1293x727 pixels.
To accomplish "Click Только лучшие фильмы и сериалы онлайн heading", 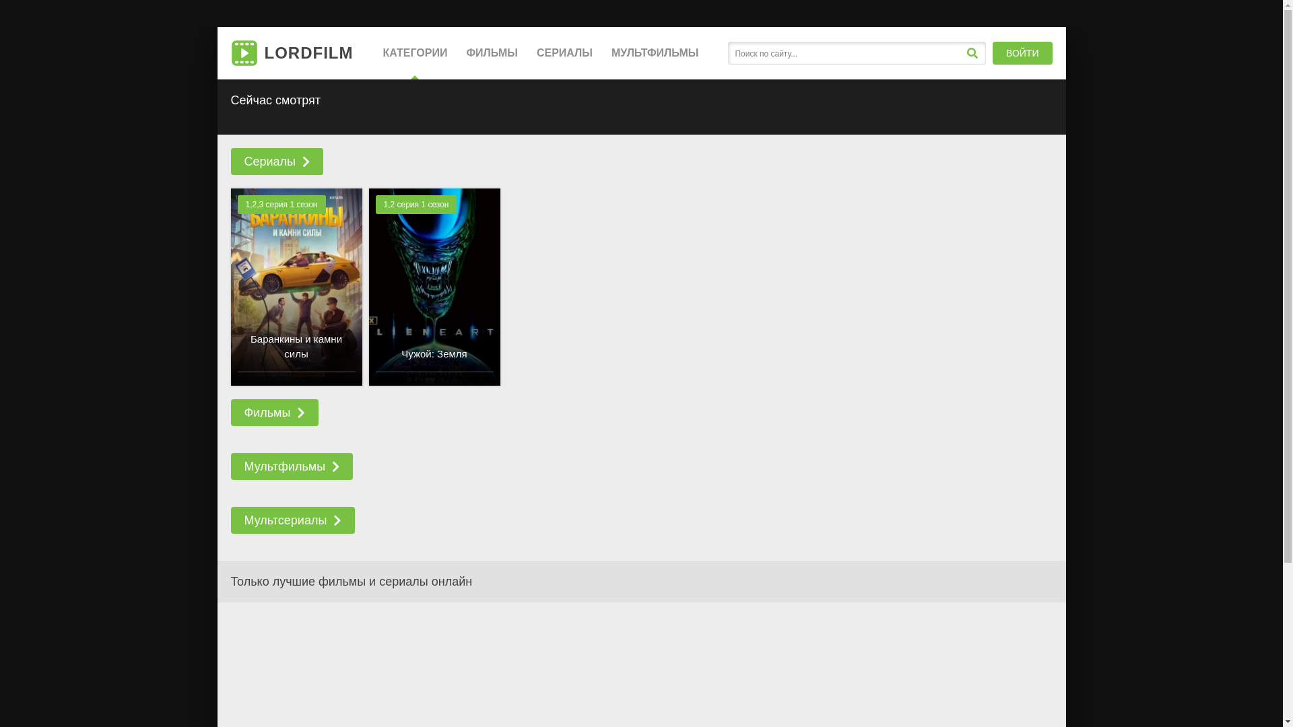I will [x=351, y=582].
